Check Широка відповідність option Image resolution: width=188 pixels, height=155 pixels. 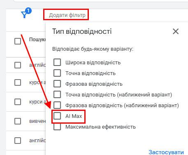coord(57,62)
